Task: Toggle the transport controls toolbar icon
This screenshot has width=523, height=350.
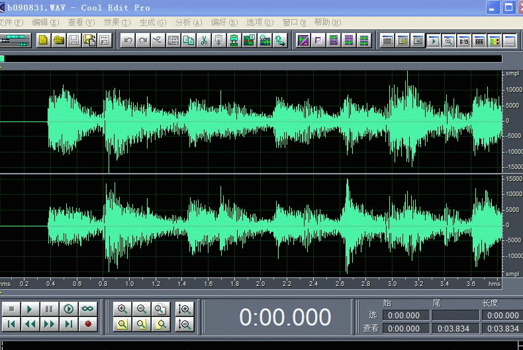Action: coord(433,40)
